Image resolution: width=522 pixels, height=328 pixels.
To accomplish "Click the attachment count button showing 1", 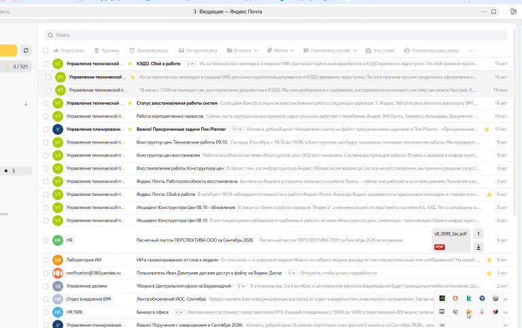I will point(478,234).
